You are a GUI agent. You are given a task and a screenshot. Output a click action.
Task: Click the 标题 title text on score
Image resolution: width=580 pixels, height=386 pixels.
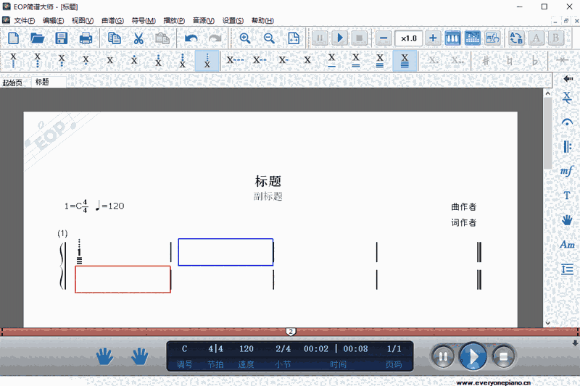coord(268,181)
